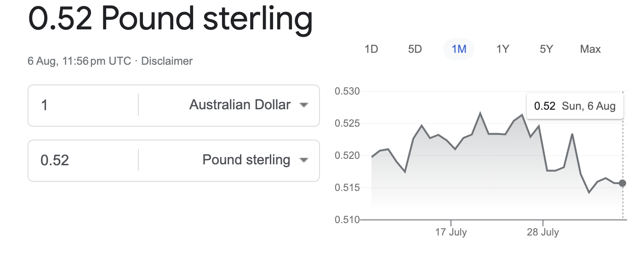Show the Max chart history
The width and height of the screenshot is (639, 258).
pos(590,49)
